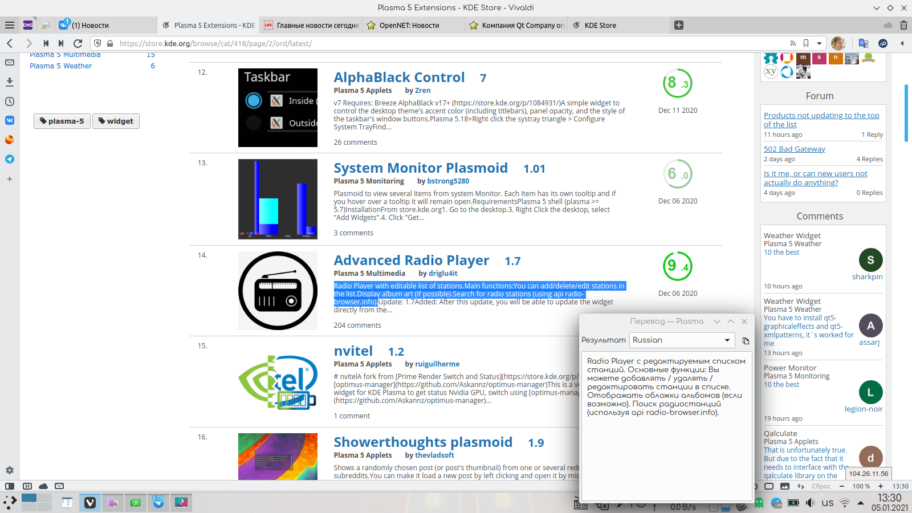Open a new tab with plus button
Screen dimensions: 912x513
coord(678,25)
